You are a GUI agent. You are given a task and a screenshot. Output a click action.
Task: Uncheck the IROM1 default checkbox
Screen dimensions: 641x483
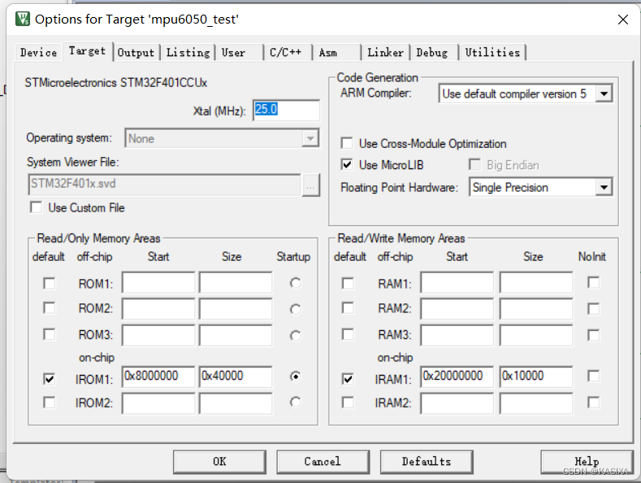coord(49,379)
